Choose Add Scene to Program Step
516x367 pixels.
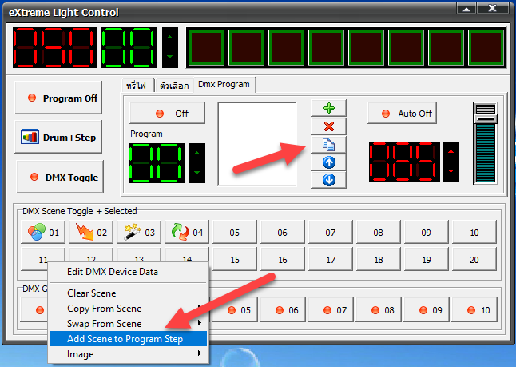pos(129,339)
